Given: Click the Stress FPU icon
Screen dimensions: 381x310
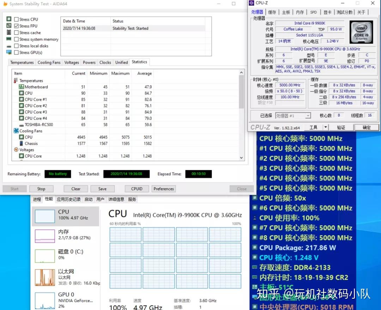Looking at the screenshot, I should coord(9,25).
